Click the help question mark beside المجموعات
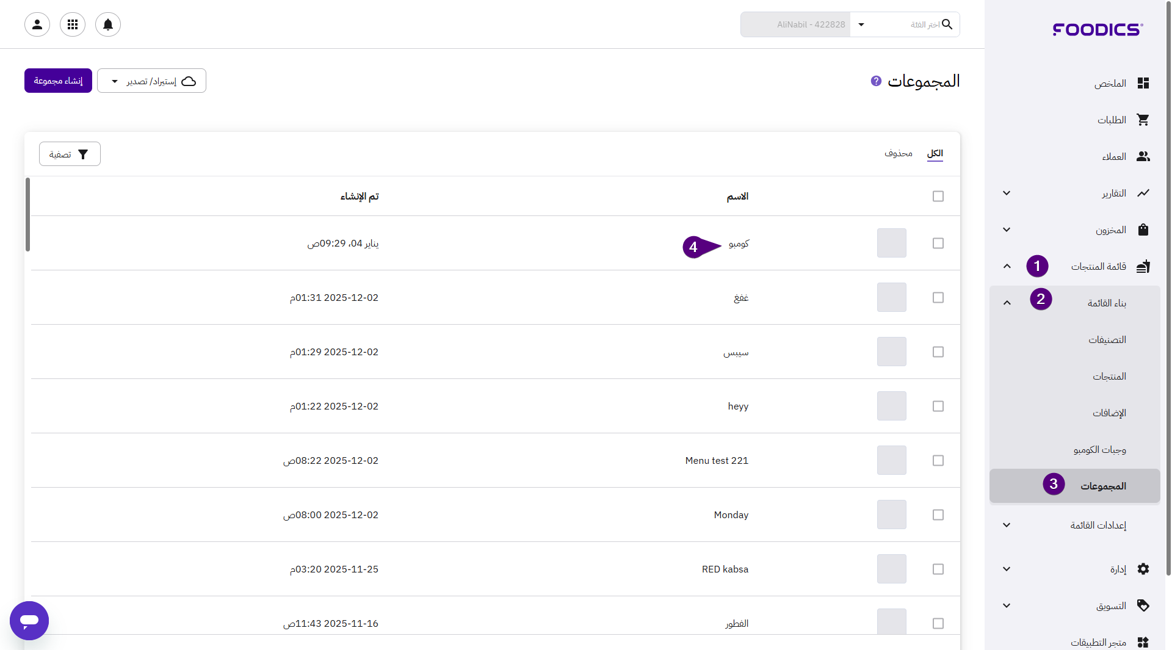The height and width of the screenshot is (650, 1172). (876, 81)
